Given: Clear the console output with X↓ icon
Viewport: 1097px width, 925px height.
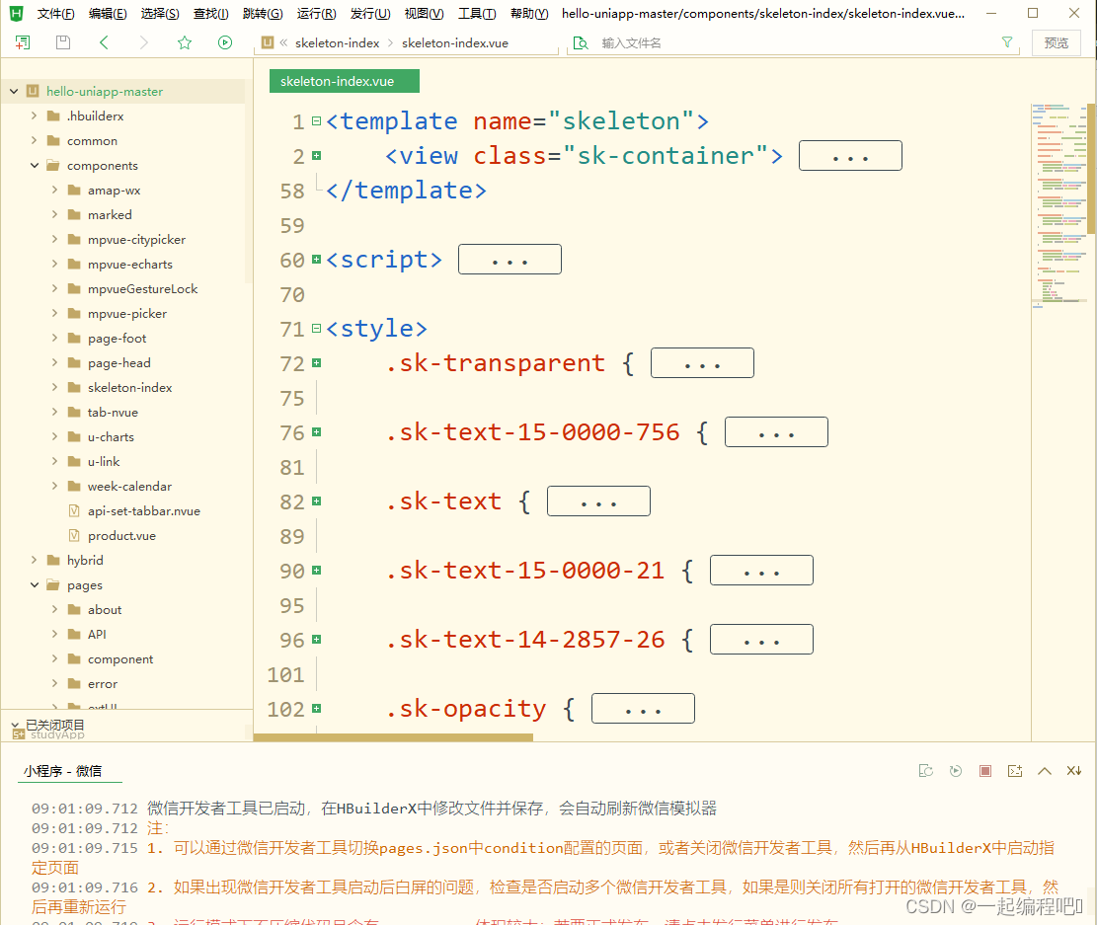Looking at the screenshot, I should tap(1074, 771).
